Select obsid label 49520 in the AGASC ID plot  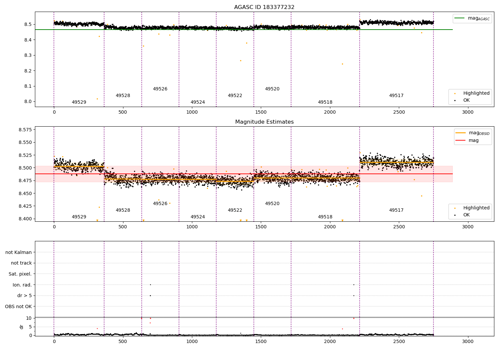[272, 89]
